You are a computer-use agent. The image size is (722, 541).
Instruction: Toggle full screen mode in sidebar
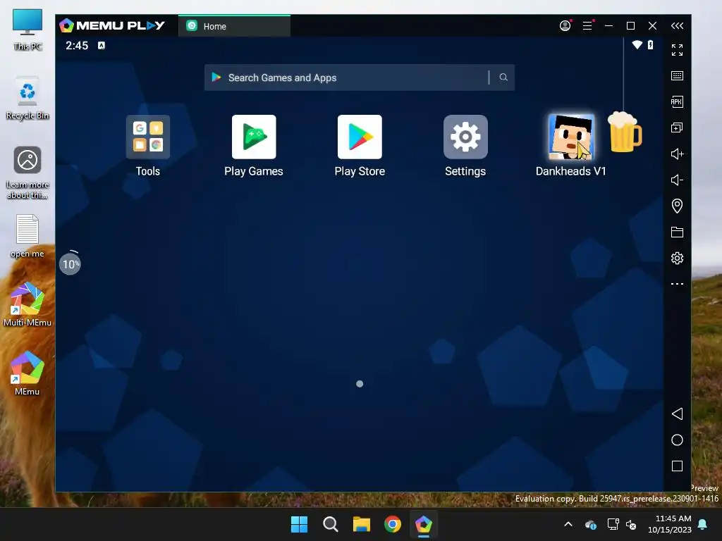click(677, 50)
